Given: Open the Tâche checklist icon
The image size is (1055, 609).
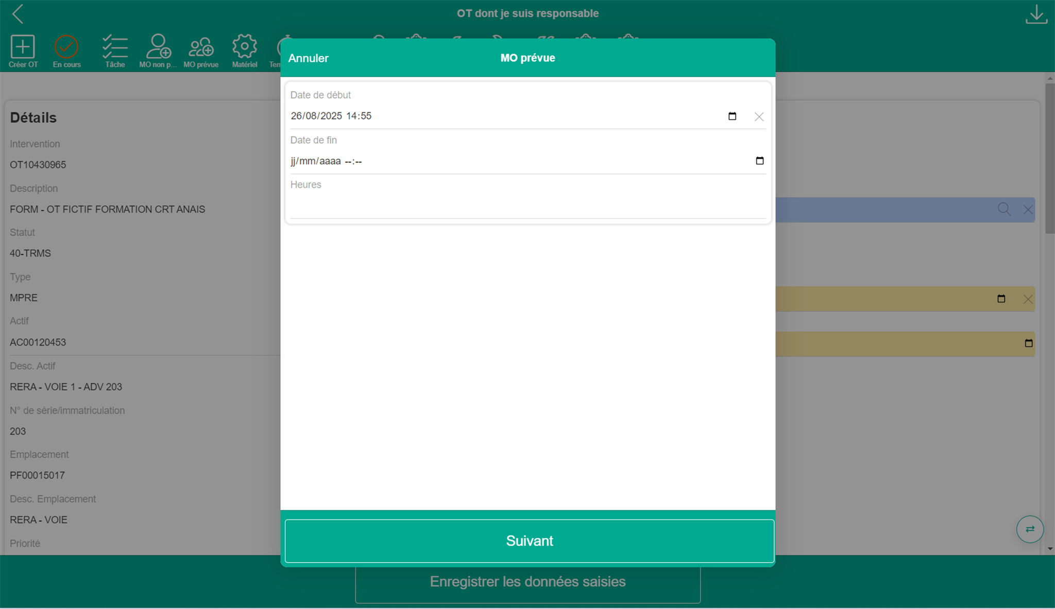Looking at the screenshot, I should tap(115, 47).
